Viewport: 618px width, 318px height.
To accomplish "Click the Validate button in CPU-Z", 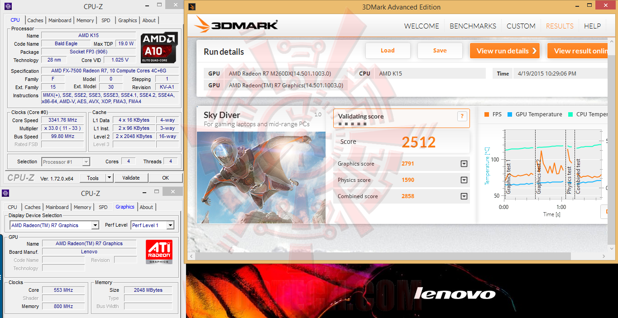I will pyautogui.click(x=131, y=178).
